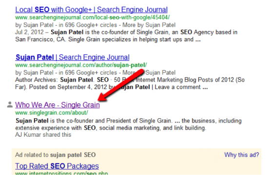Image resolution: width=268 pixels, height=175 pixels.
Task: Click the internetpositions.com/seo.php ad URL
Action: pyautogui.click(x=61, y=173)
